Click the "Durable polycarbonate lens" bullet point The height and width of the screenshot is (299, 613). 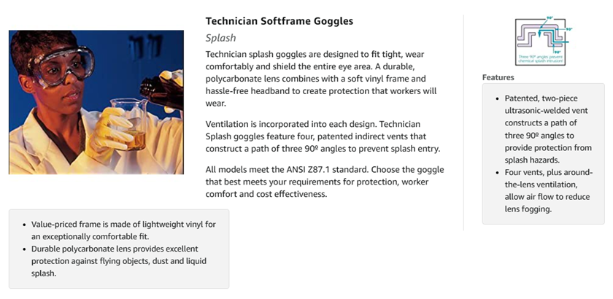[123, 261]
